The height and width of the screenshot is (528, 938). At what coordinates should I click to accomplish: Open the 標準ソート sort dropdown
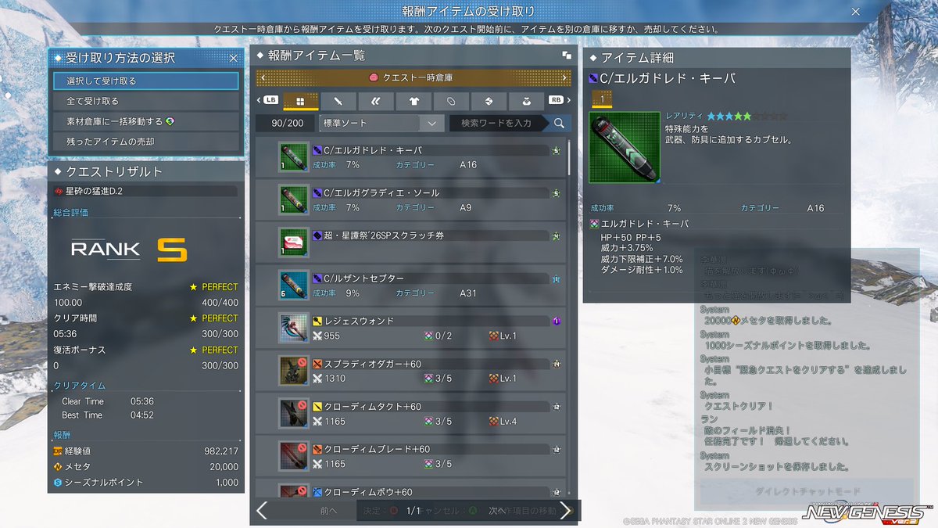coord(381,123)
